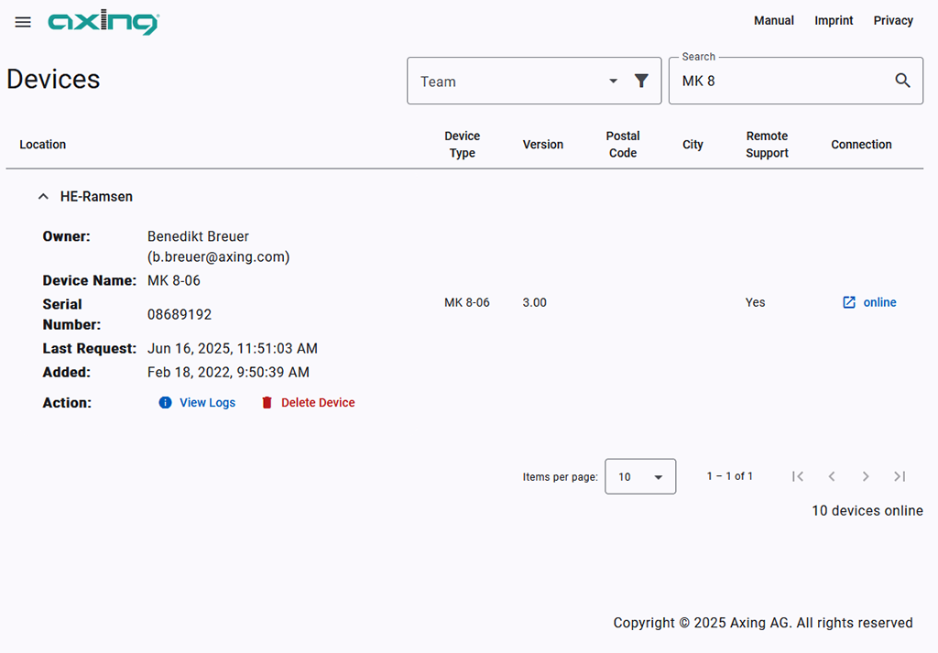Screen dimensions: 938x653
Task: Open the Manual page
Action: click(774, 20)
